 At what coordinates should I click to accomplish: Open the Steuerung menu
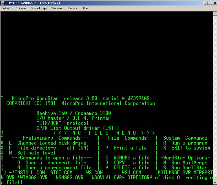point(58,8)
